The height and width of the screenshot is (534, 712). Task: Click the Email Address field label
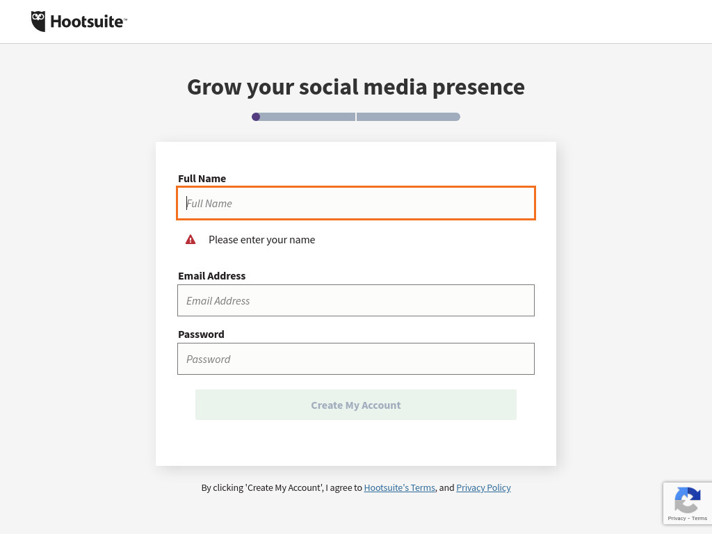[x=211, y=275]
